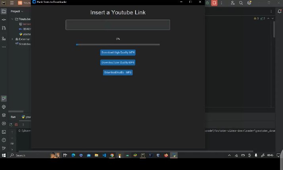Image resolution: width=283 pixels, height=170 pixels.
Task: Open PyCharm notifications bell
Action: [279, 11]
